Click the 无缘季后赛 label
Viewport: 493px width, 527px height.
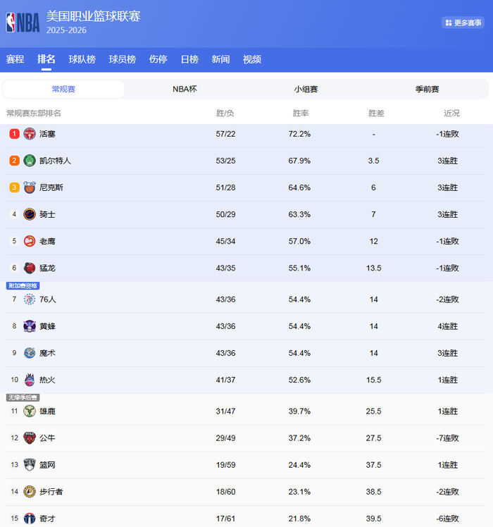click(x=23, y=397)
